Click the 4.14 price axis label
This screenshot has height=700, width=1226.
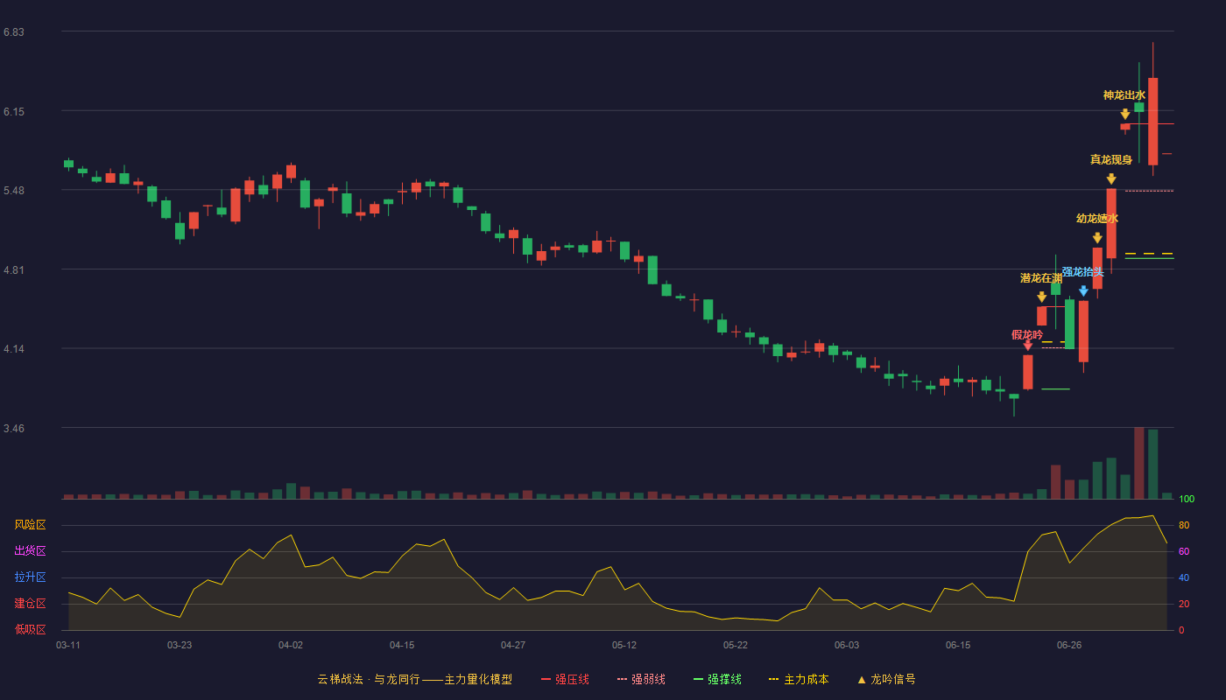click(13, 349)
